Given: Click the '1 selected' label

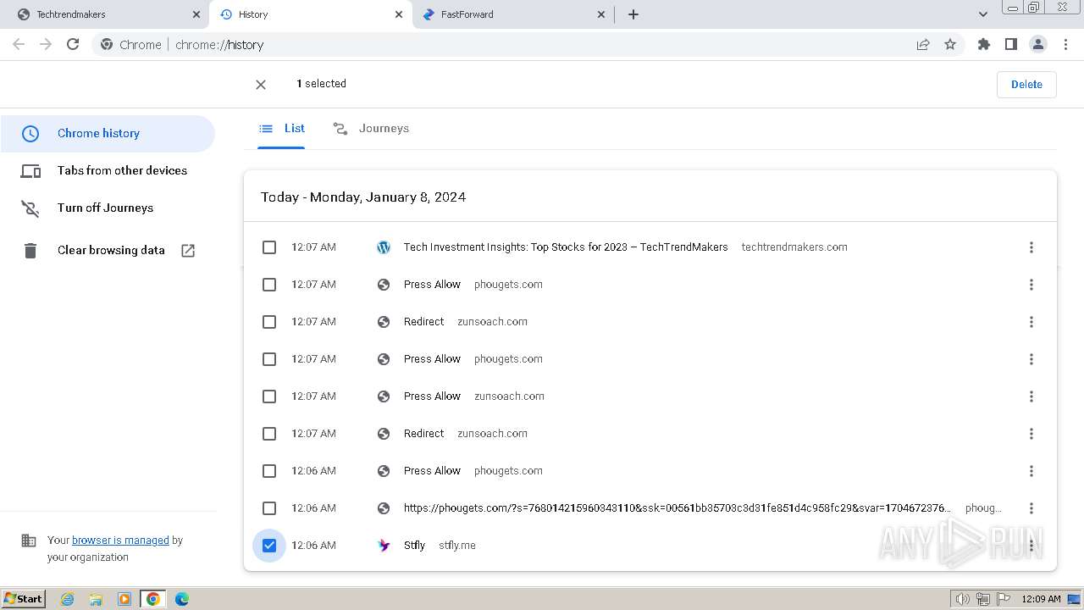Looking at the screenshot, I should pyautogui.click(x=321, y=84).
